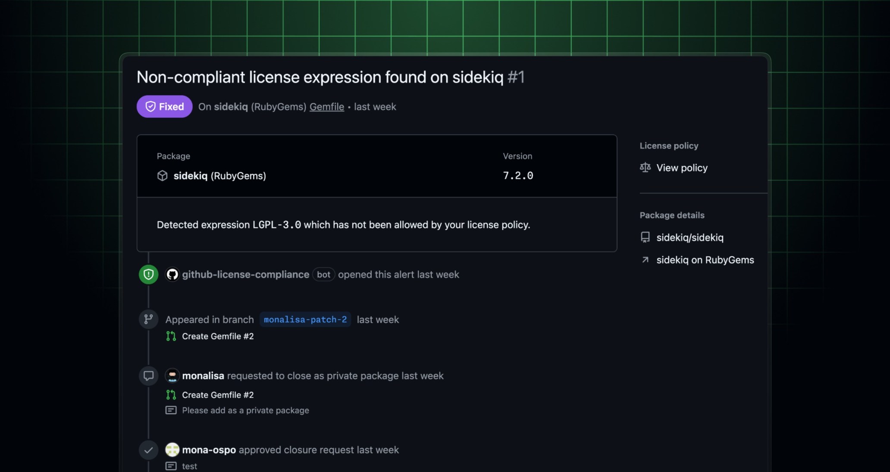Select the License policy heading

point(669,146)
